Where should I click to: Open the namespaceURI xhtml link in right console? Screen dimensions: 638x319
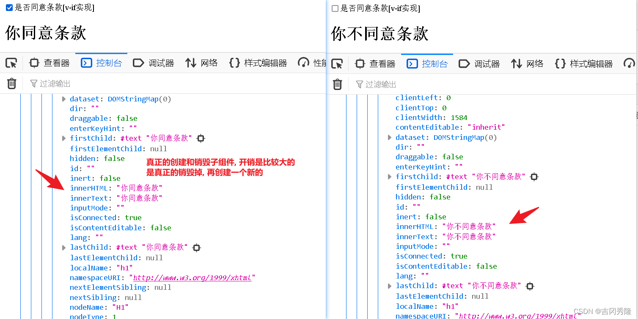pos(518,316)
